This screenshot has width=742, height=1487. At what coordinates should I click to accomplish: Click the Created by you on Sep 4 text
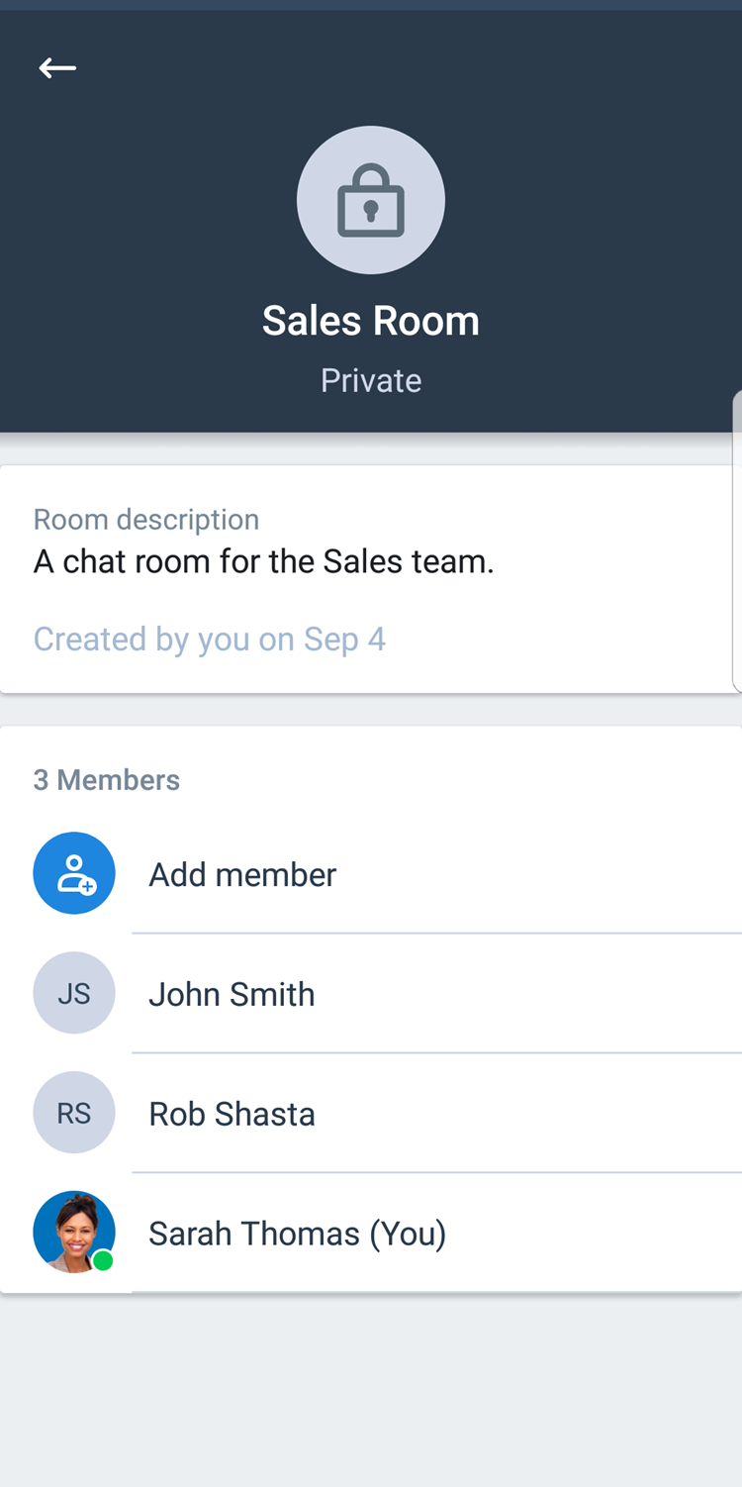pyautogui.click(x=210, y=640)
